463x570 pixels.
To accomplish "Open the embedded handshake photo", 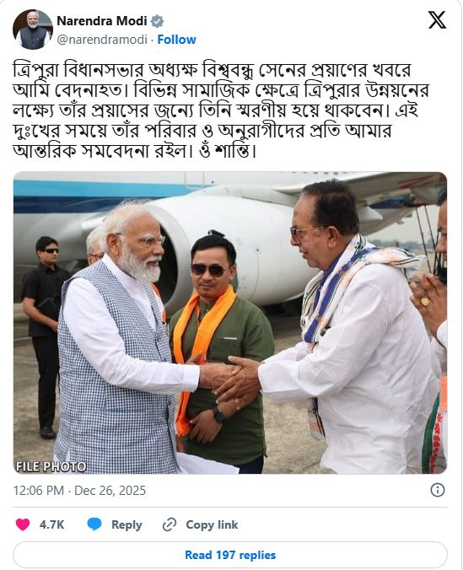I will pos(230,323).
